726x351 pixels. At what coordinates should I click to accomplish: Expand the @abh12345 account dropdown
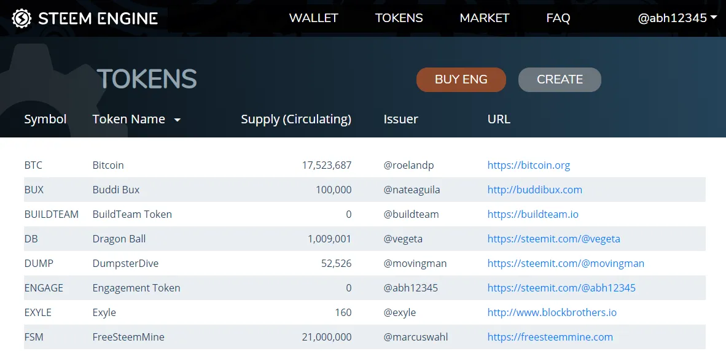(x=677, y=18)
